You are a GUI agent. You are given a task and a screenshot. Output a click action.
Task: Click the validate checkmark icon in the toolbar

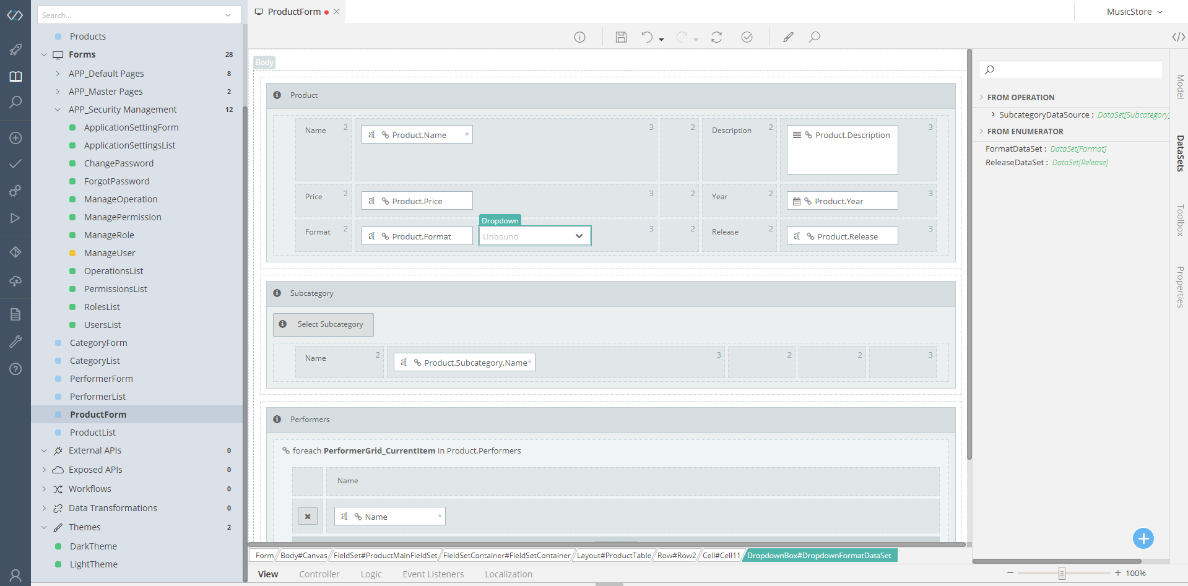pyautogui.click(x=747, y=37)
